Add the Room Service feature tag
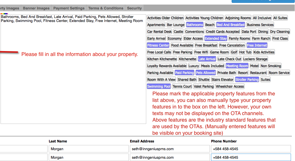This screenshot has width=295, height=161. pyautogui.click(x=279, y=73)
